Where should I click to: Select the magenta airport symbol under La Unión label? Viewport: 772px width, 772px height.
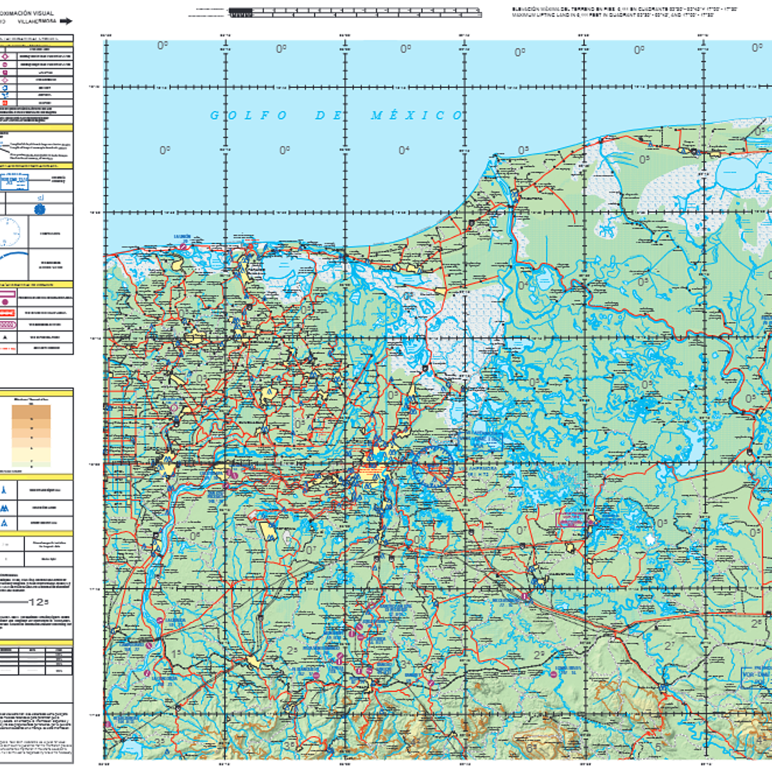tap(183, 245)
